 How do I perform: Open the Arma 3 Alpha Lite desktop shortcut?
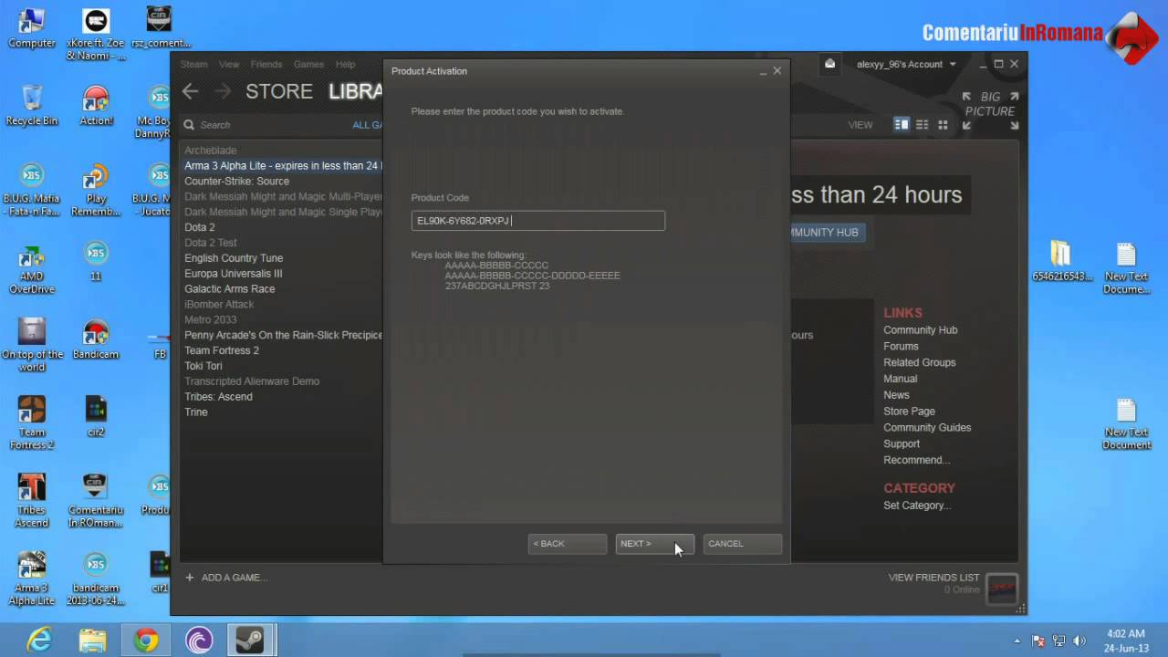(x=32, y=579)
